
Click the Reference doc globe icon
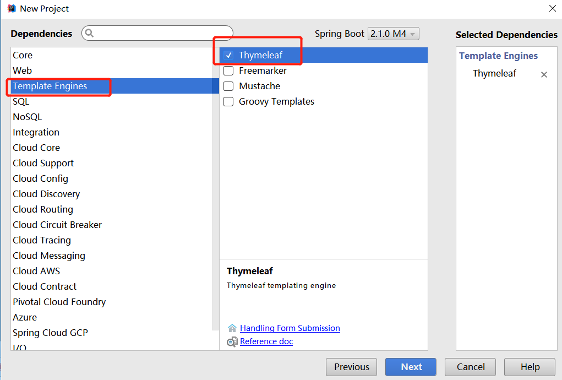pos(232,342)
